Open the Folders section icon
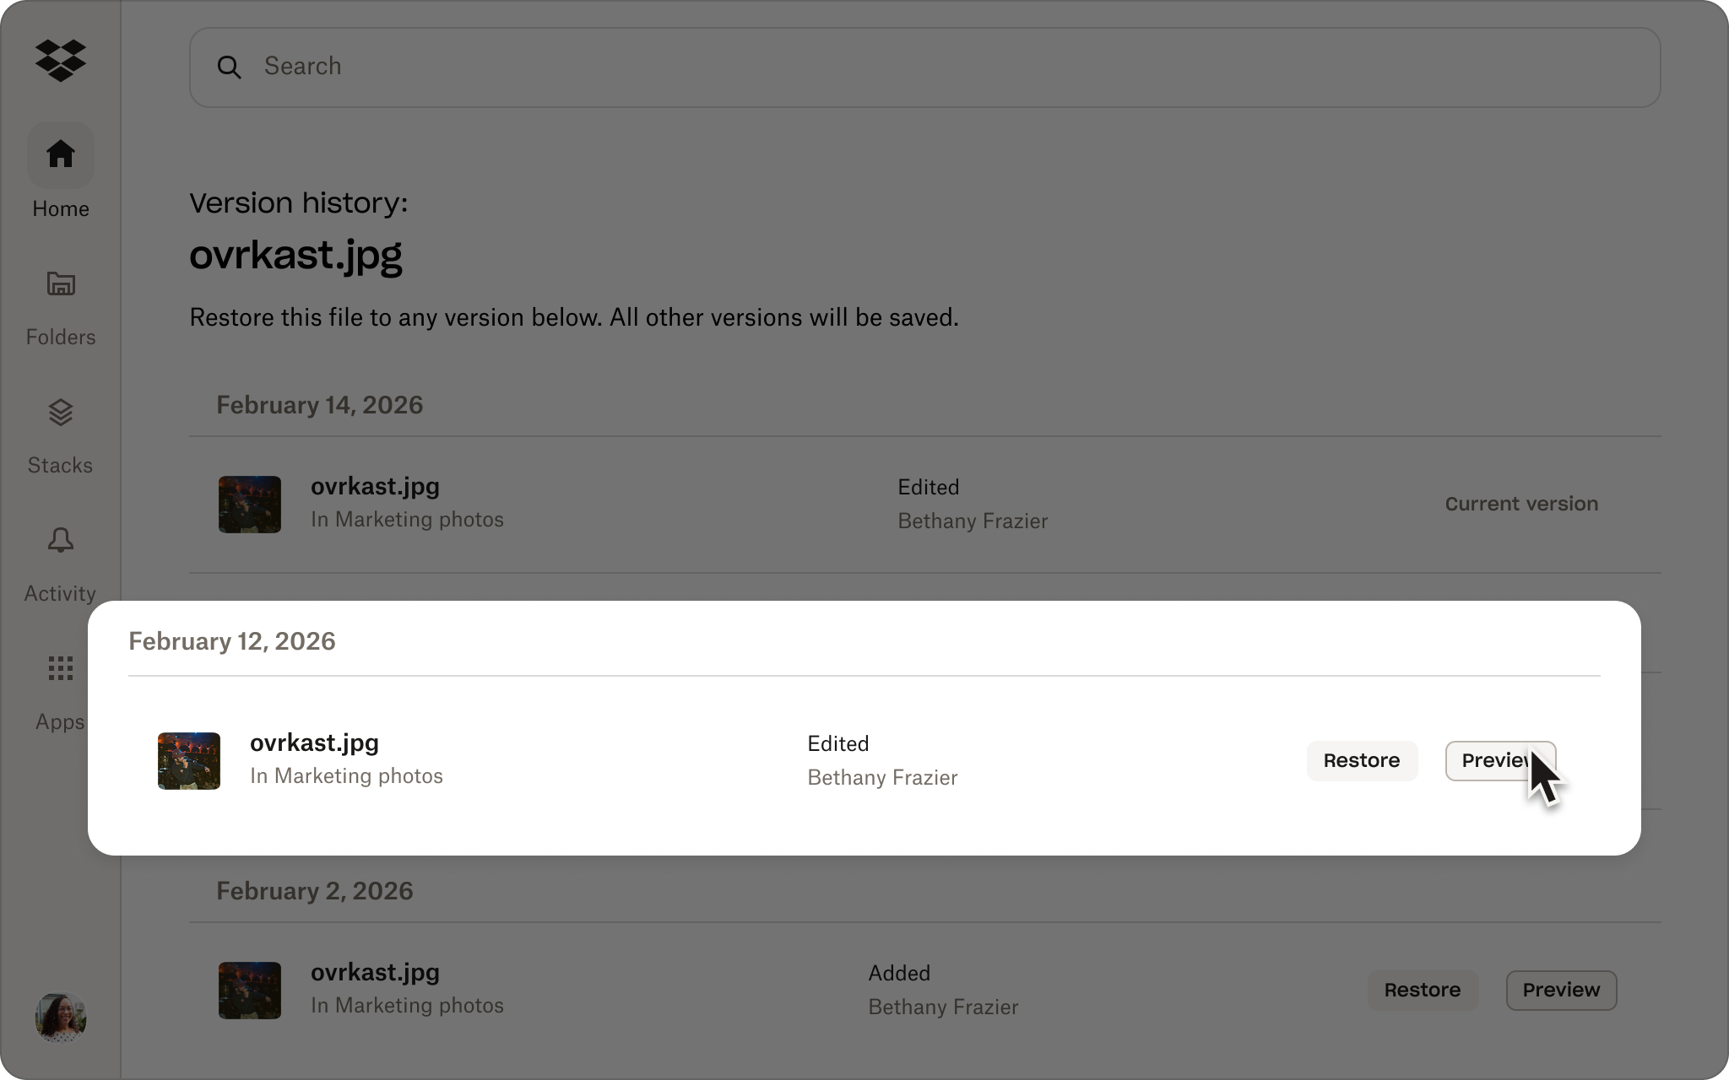Viewport: 1729px width, 1080px height. [60, 284]
